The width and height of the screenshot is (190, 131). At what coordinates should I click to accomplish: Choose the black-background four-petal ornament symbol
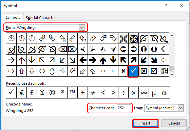coord(133,38)
